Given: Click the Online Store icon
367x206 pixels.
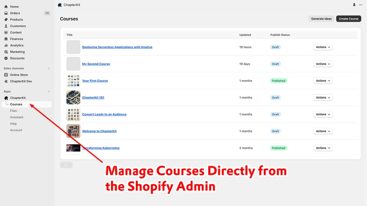Looking at the screenshot, I should (x=6, y=75).
